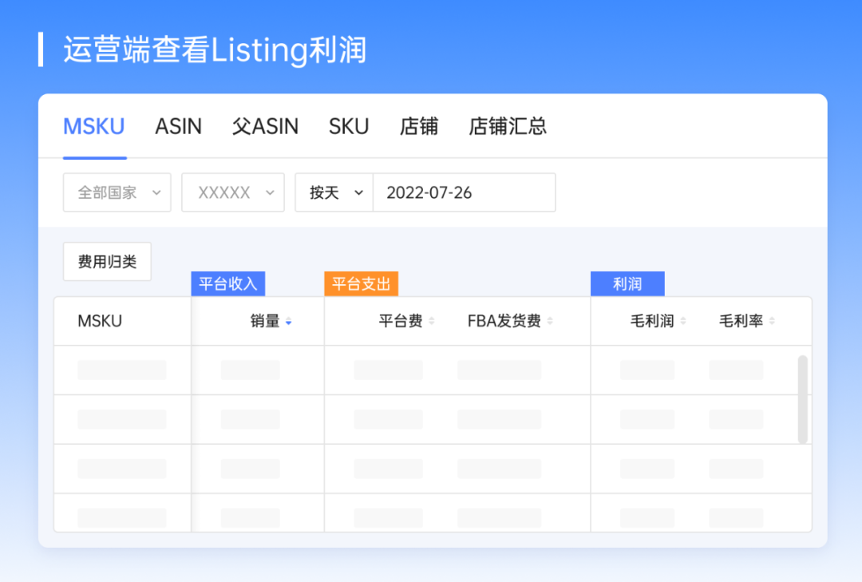Viewport: 862px width, 582px height.
Task: Click the MSKU column header
Action: pos(100,321)
